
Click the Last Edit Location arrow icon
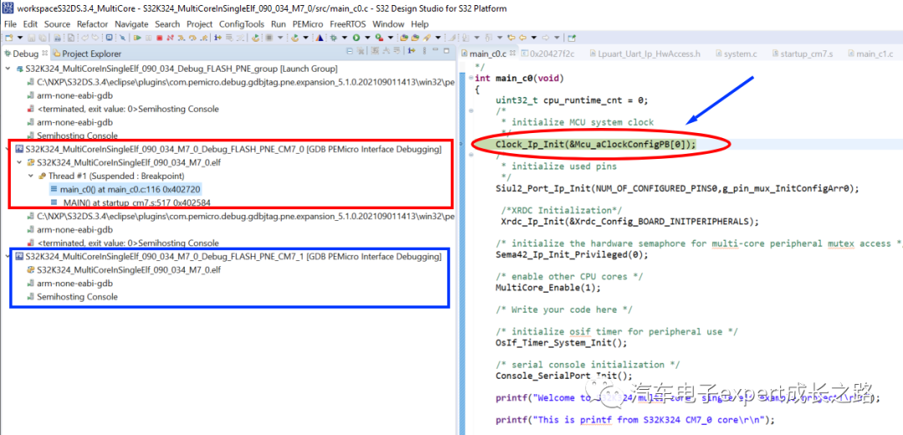pos(512,38)
